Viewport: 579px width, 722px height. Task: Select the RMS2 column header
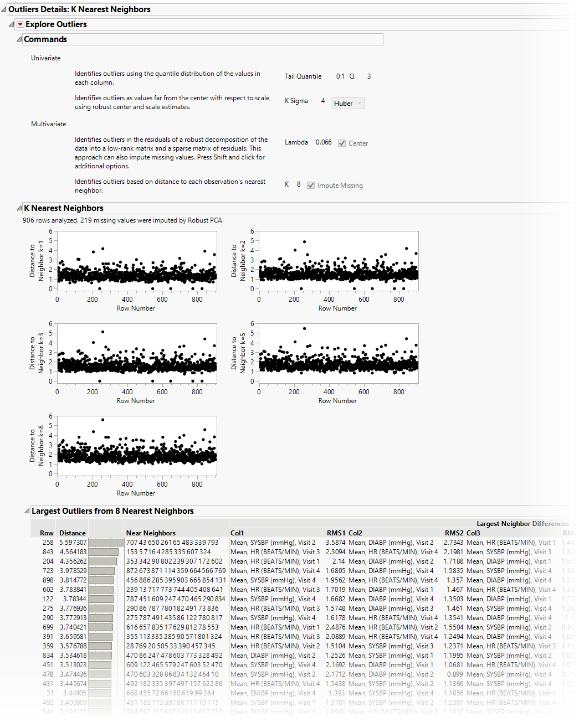click(454, 533)
